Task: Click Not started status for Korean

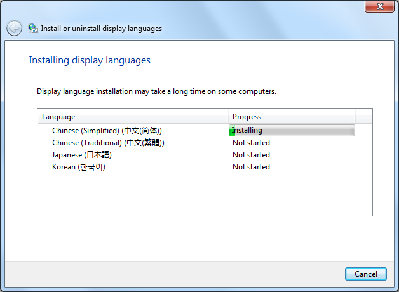Action: (x=251, y=167)
